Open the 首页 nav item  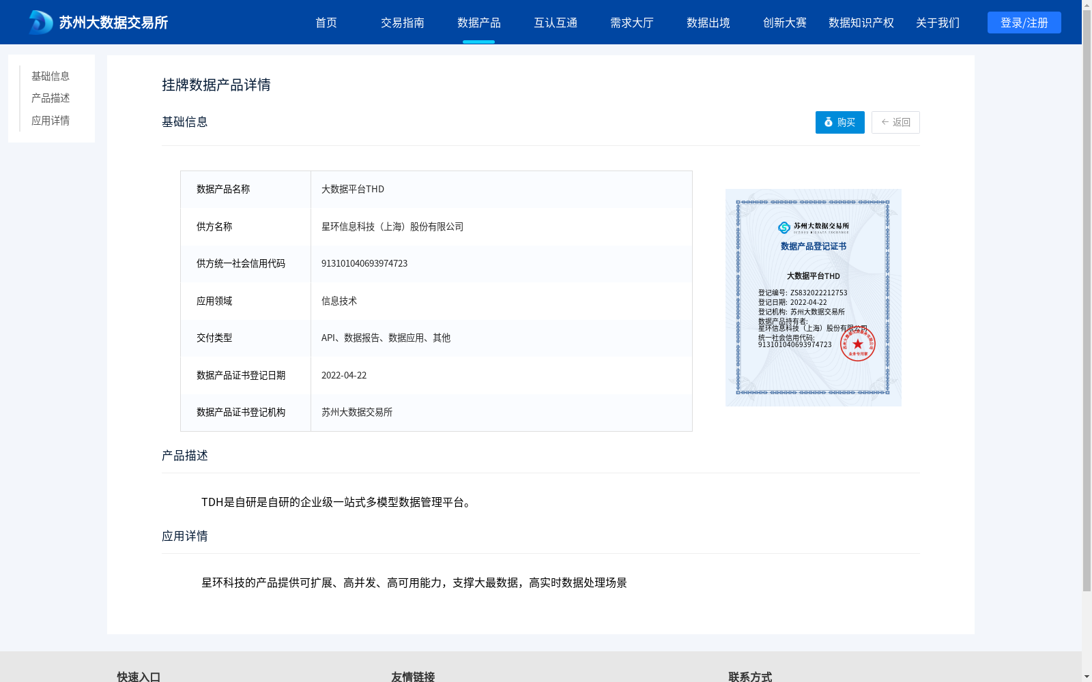point(326,23)
